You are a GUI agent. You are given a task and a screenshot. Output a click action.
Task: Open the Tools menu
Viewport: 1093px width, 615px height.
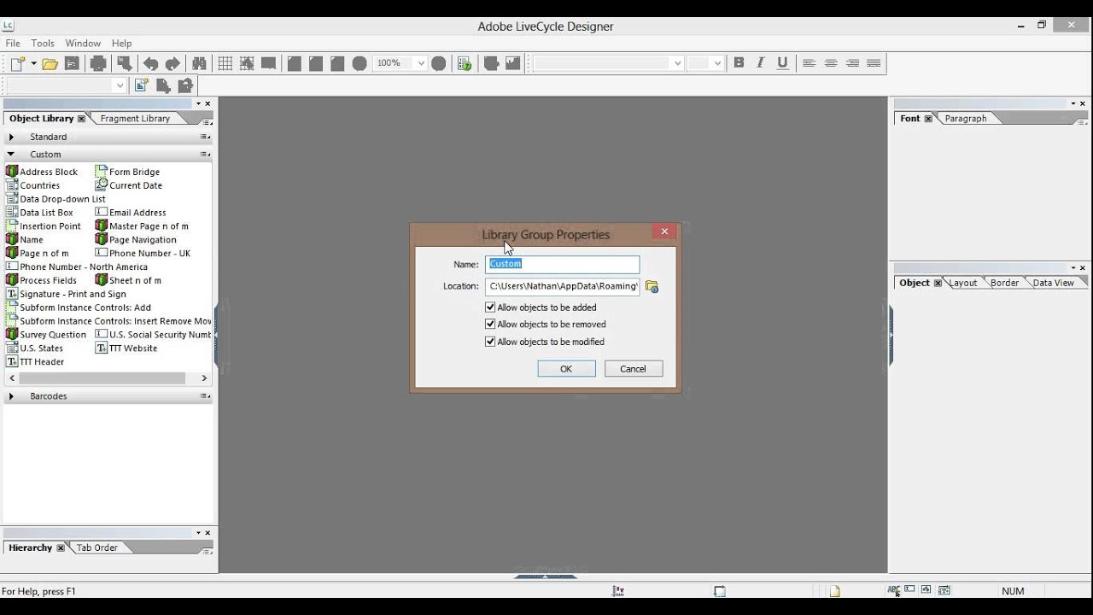click(43, 44)
